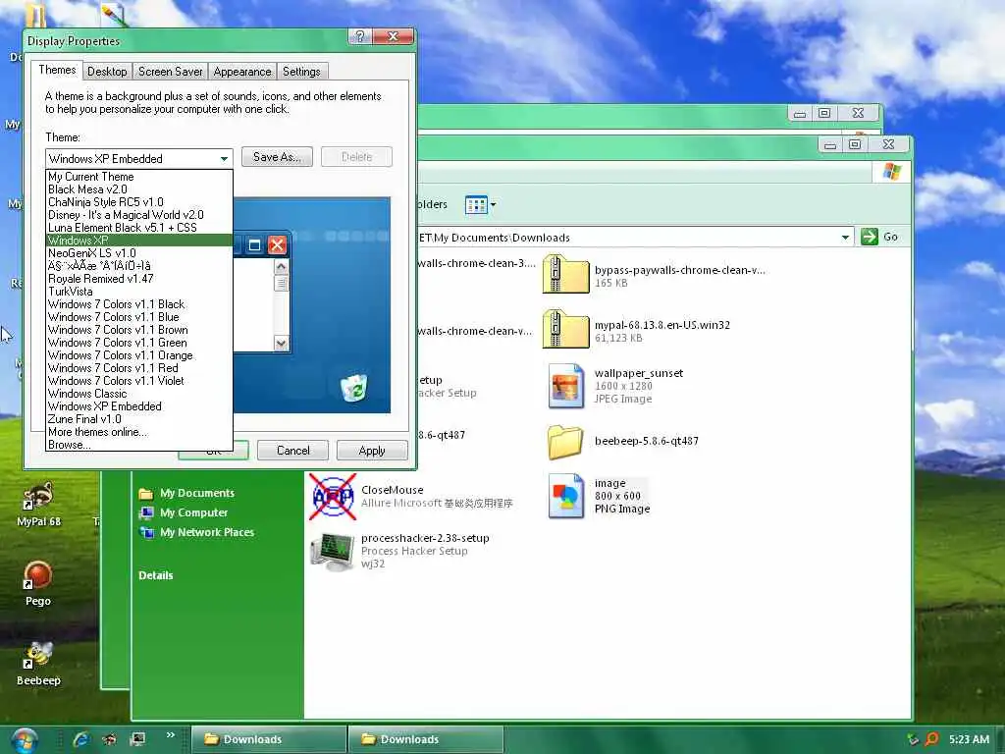This screenshot has width=1005, height=754.
Task: Choose Windows 7 Colors v1.1 Orange theme
Action: tap(139, 355)
